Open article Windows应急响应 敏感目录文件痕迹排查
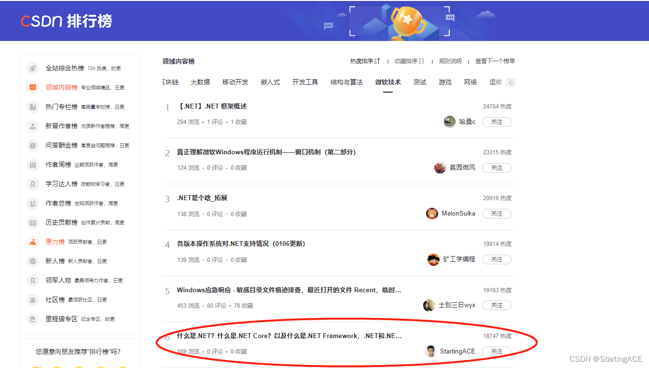The height and width of the screenshot is (368, 649). [x=289, y=290]
